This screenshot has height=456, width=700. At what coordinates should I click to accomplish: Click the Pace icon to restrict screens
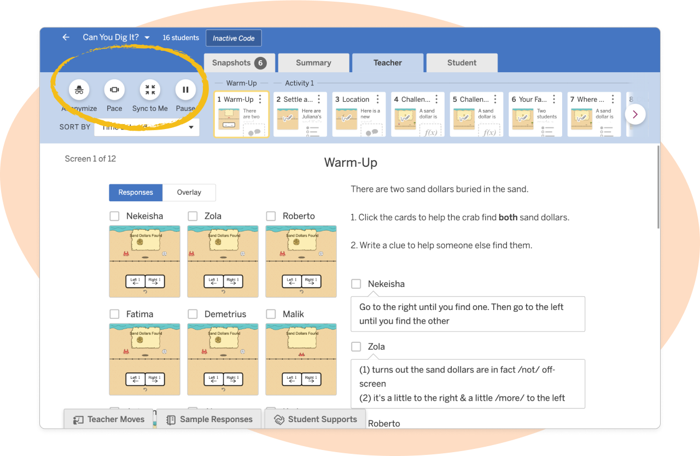[x=114, y=90]
